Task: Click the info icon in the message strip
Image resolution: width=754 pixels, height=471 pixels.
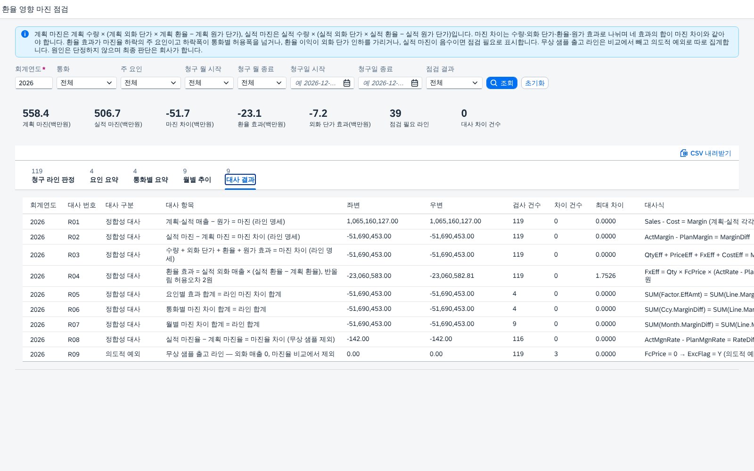Action: tap(25, 34)
